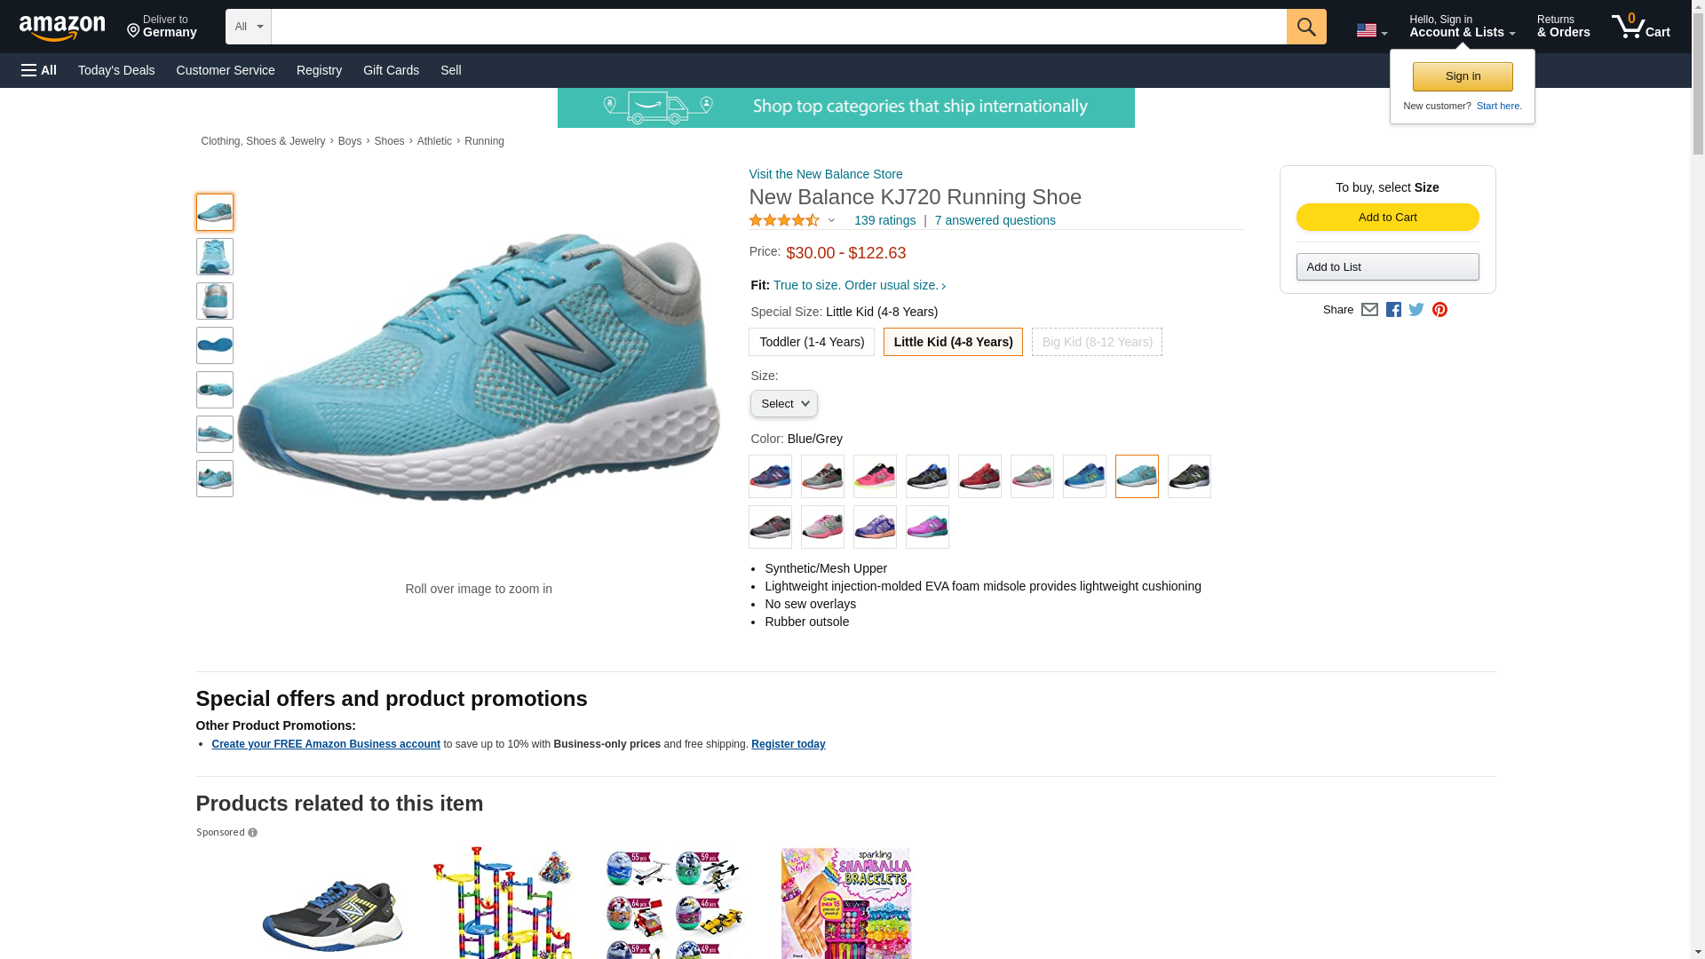Screen dimensions: 1705x959
Task: Go to Amazon logo home
Action: 62,28
